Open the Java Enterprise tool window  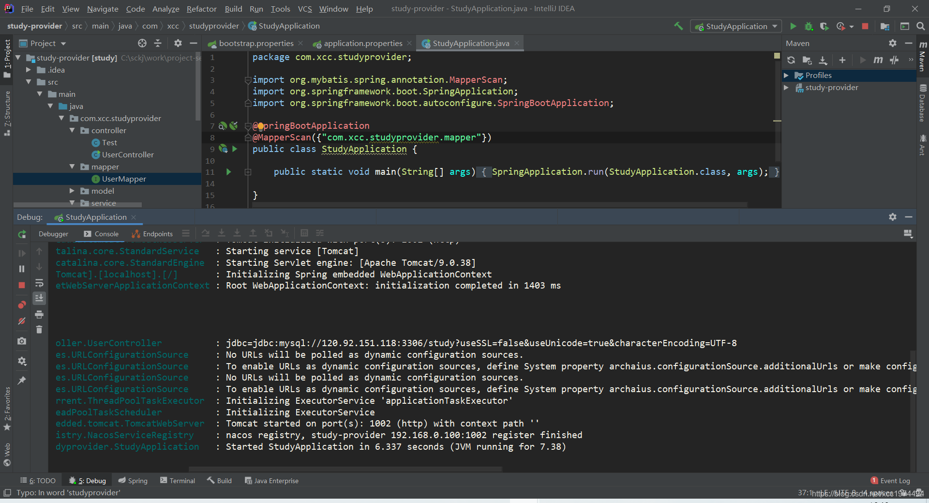[x=271, y=481]
